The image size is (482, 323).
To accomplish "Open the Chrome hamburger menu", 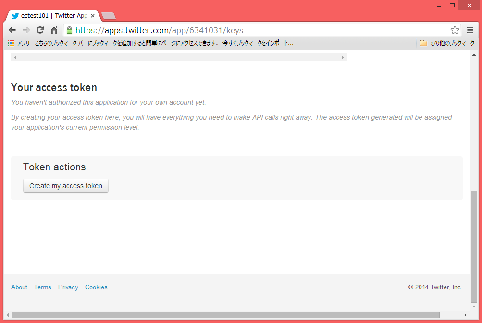I will [470, 30].
